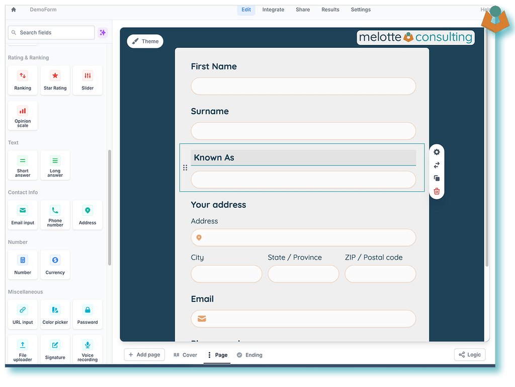The width and height of the screenshot is (515, 387).
Task: Open the Theme editor
Action: pyautogui.click(x=145, y=41)
